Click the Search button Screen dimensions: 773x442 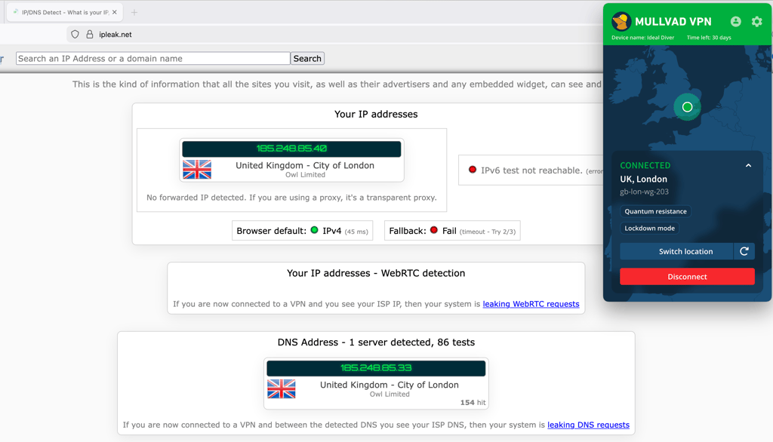[307, 58]
